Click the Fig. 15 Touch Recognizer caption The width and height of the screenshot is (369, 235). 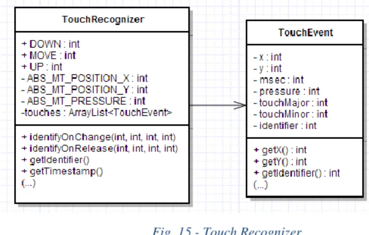[227, 230]
